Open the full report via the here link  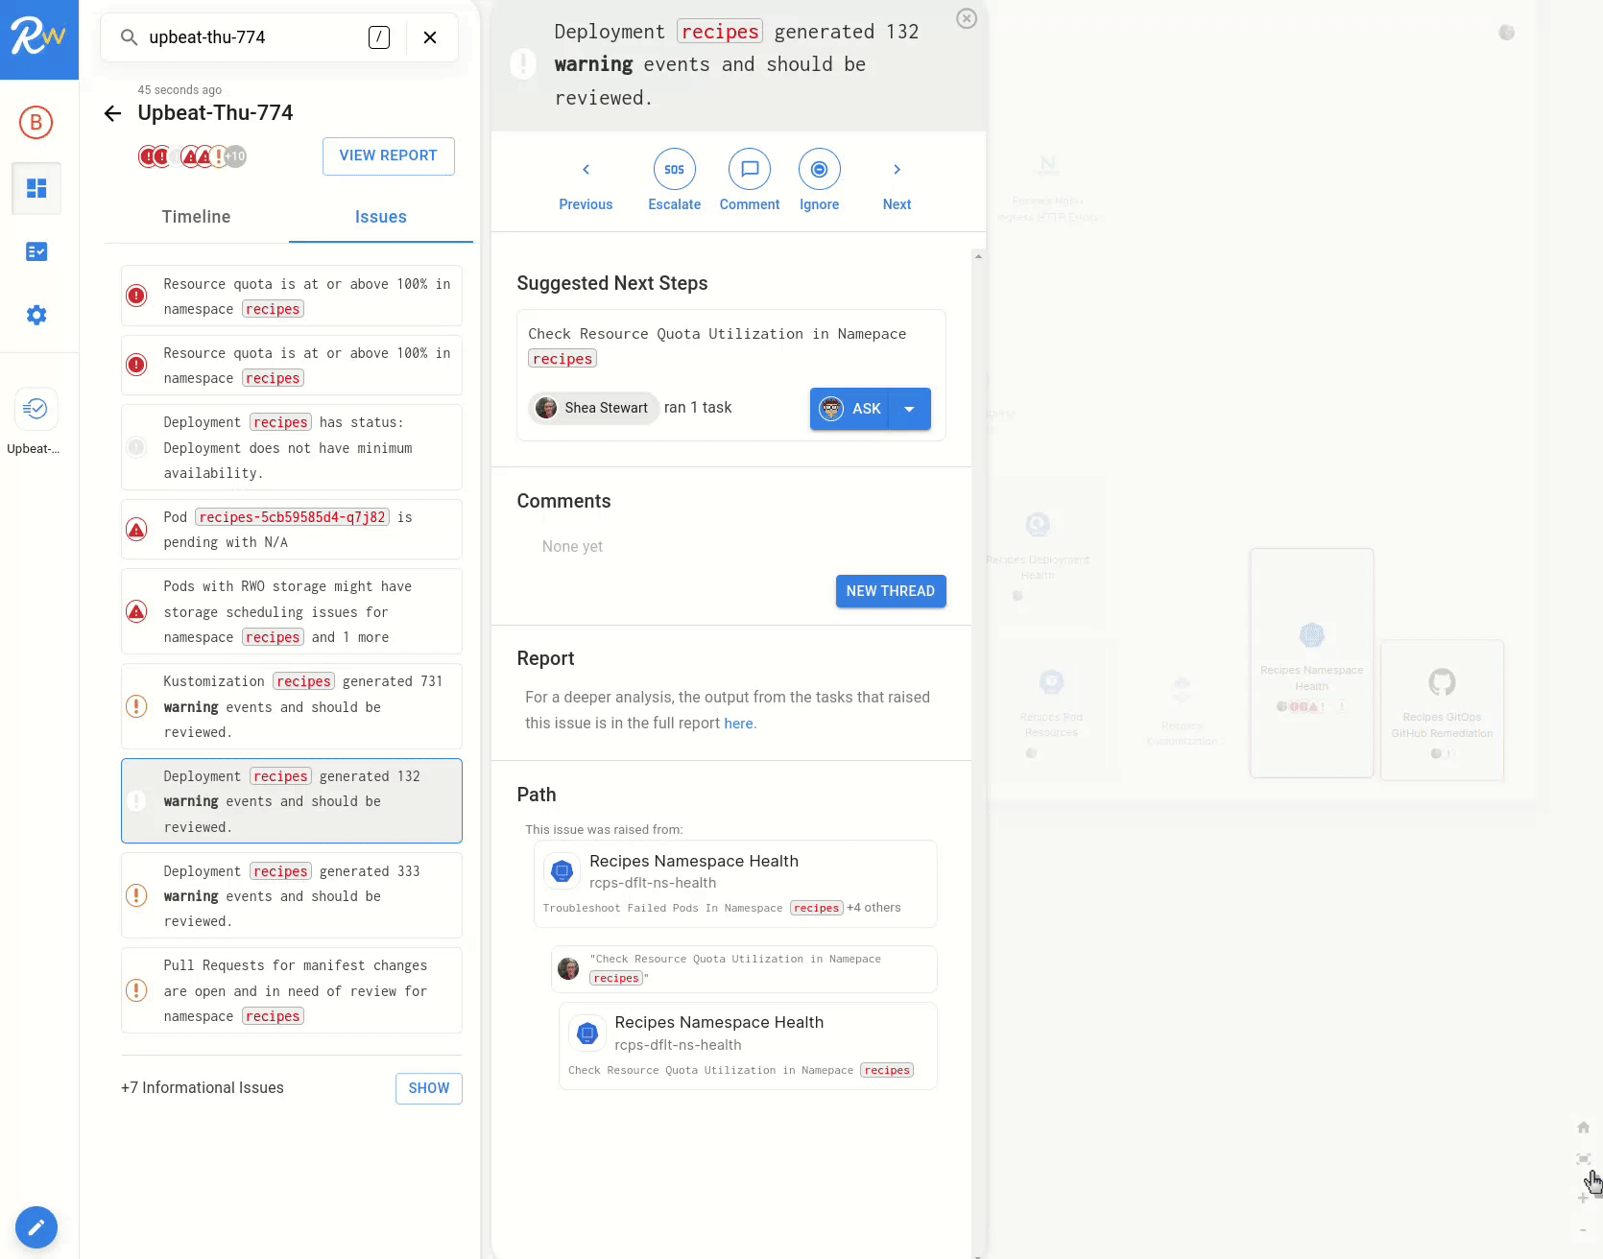738,723
